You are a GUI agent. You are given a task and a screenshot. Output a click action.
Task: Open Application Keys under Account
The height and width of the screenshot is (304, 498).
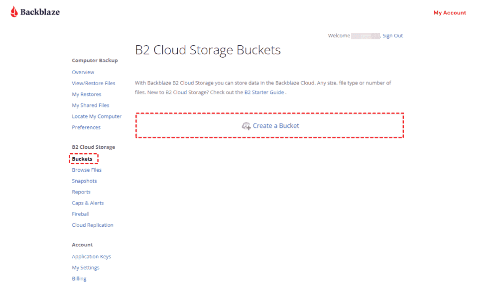tap(91, 257)
